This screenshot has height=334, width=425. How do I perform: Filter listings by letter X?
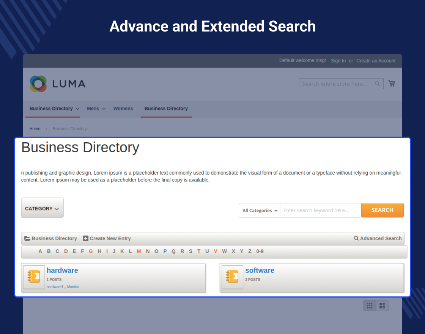pos(233,251)
